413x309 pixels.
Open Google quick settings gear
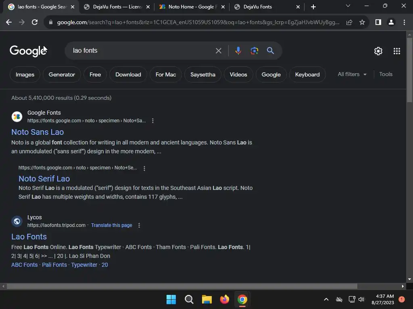click(378, 51)
